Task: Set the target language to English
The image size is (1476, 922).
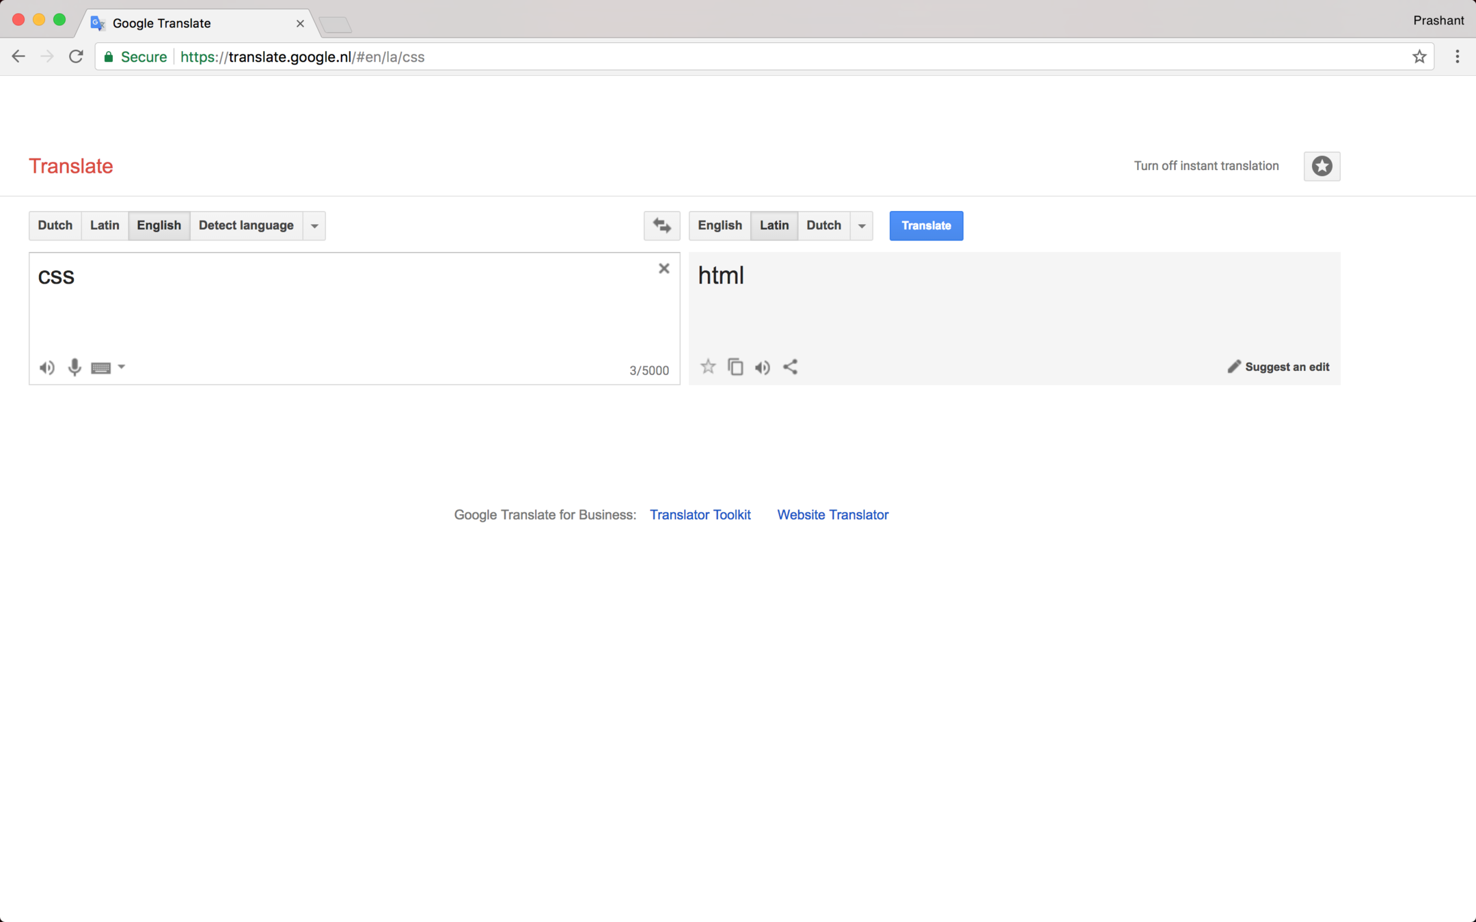Action: point(720,225)
